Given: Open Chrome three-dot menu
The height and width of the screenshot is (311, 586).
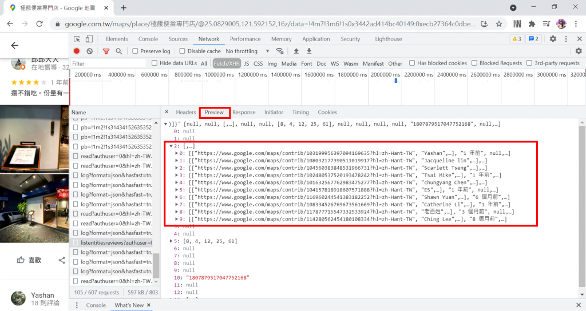Looking at the screenshot, I should (x=576, y=24).
